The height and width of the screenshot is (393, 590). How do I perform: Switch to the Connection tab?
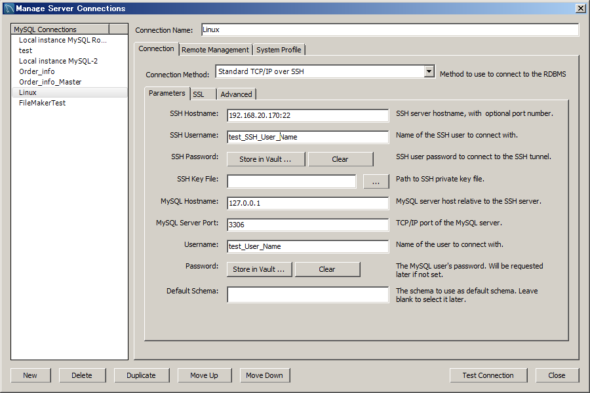(x=156, y=49)
